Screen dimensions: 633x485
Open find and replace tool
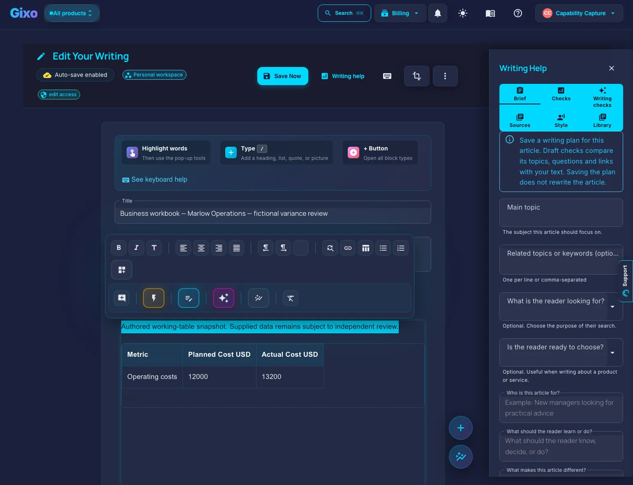[330, 248]
